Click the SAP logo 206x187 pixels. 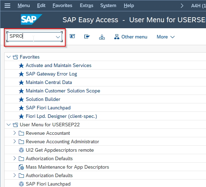point(31,19)
